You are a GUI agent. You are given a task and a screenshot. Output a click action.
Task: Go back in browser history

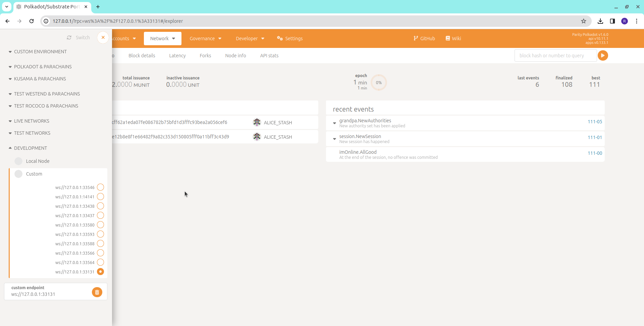click(7, 21)
